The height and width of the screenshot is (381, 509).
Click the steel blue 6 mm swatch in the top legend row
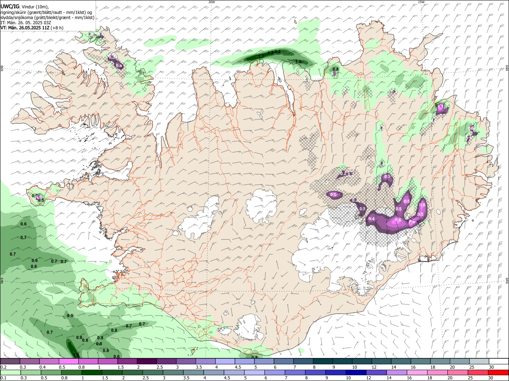[284, 362]
